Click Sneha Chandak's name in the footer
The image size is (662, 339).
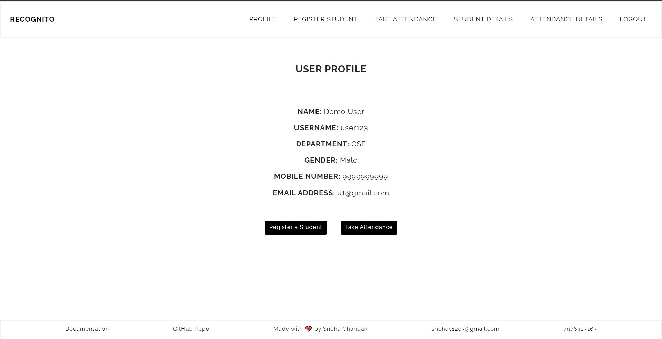(345, 329)
